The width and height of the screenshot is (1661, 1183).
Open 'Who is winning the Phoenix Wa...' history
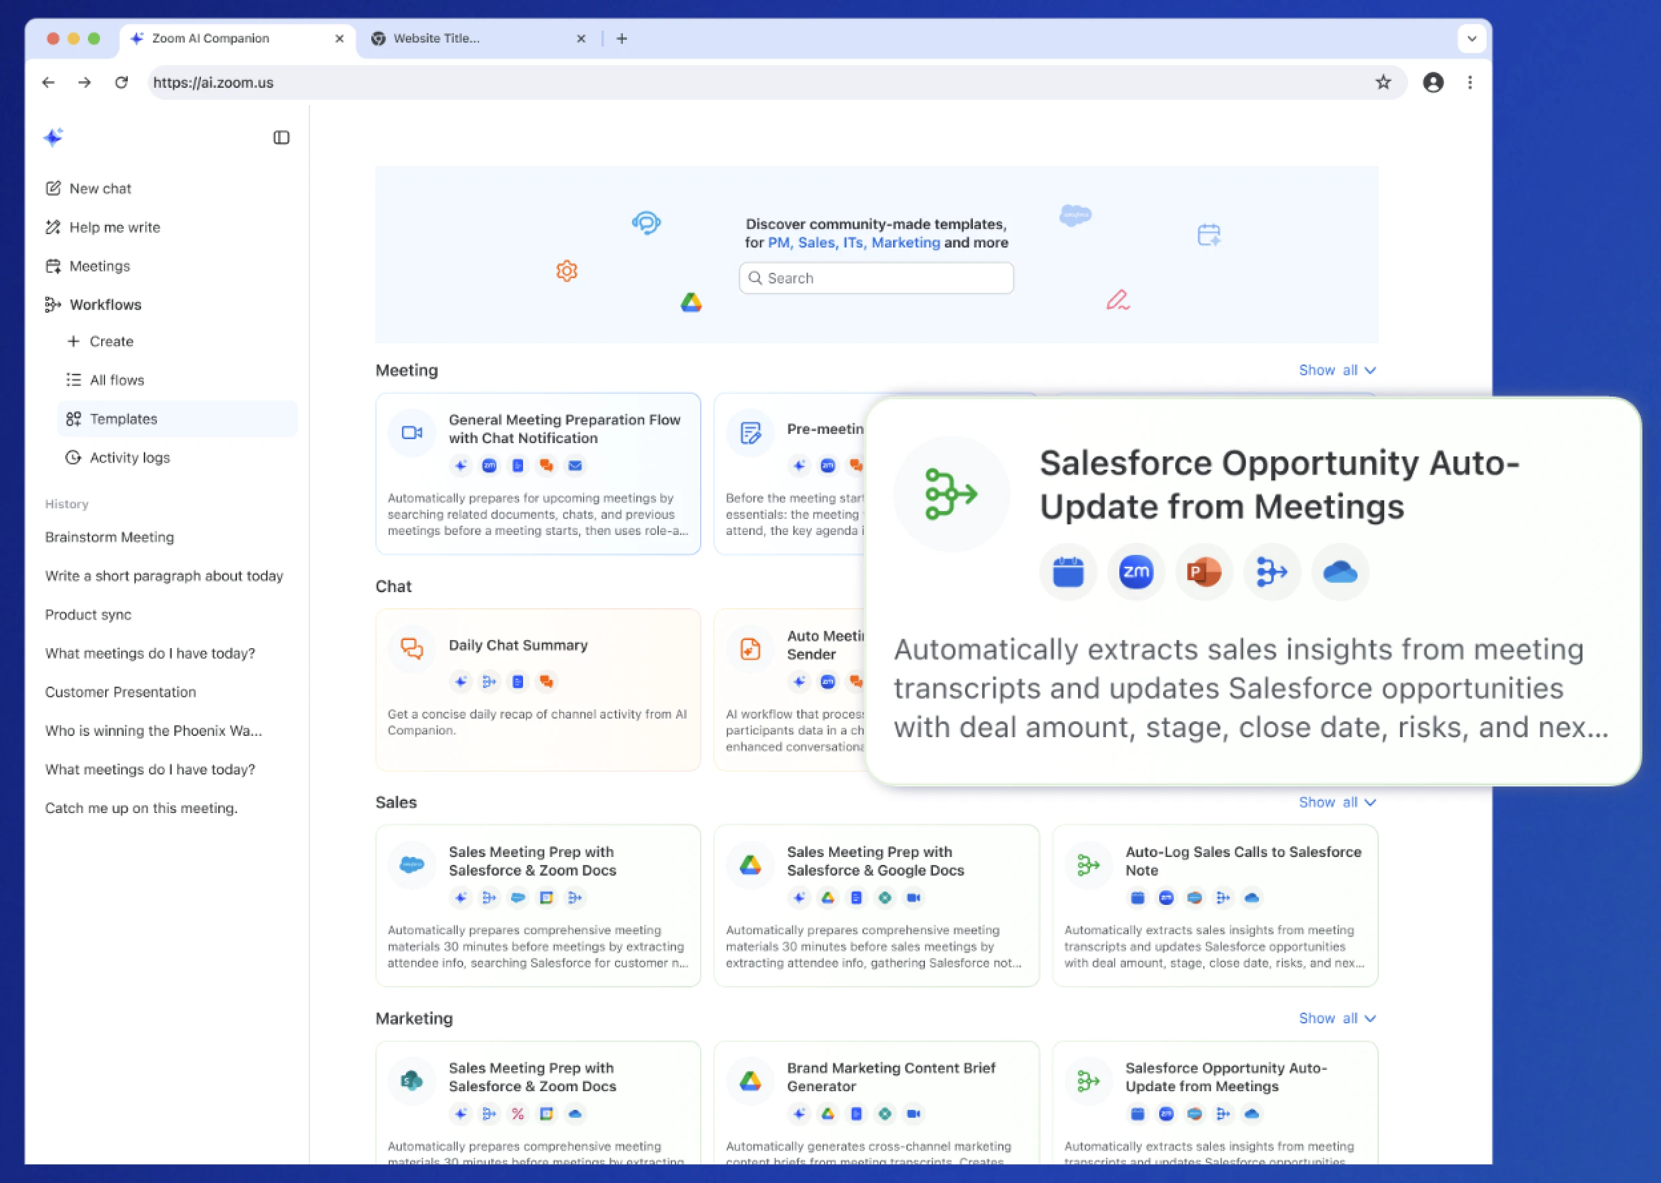[154, 731]
